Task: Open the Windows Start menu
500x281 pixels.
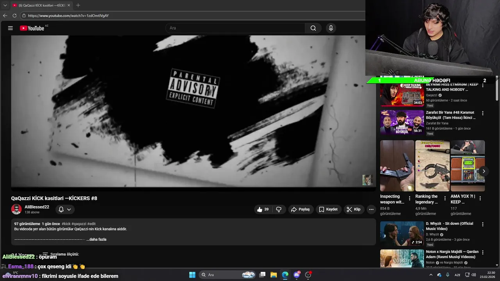Action: tap(192, 275)
